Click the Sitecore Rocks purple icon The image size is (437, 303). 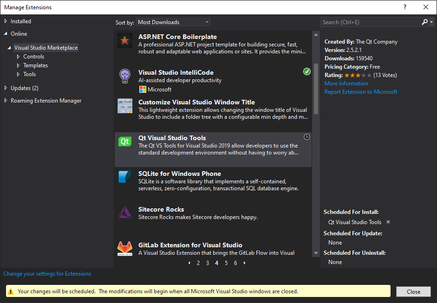coord(124,213)
